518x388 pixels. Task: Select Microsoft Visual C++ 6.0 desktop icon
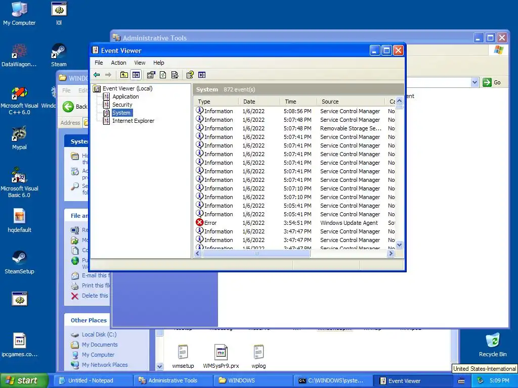click(19, 101)
